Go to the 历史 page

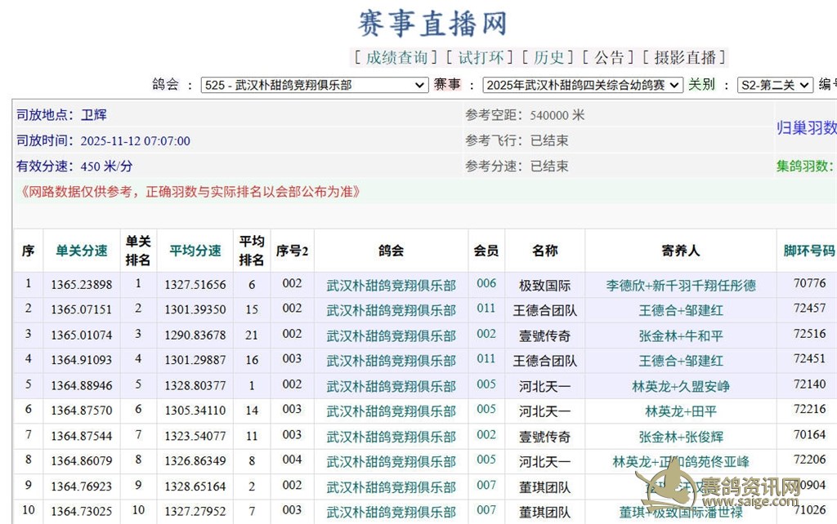click(x=548, y=57)
